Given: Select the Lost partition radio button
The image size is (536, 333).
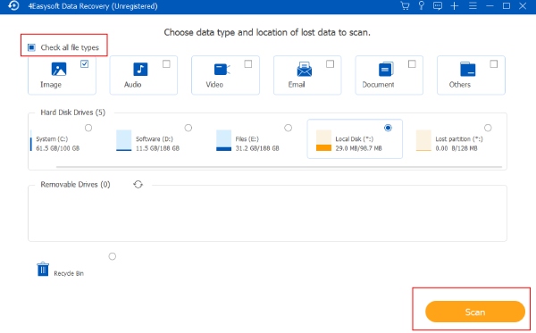Looking at the screenshot, I should (488, 128).
